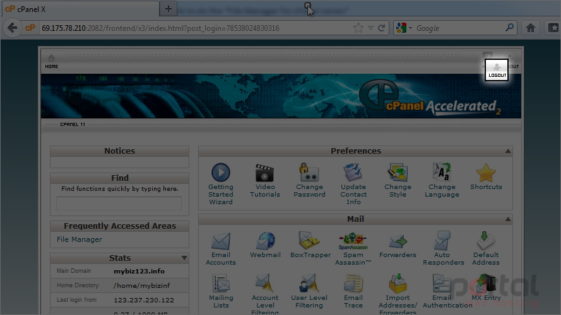Open the Change Password icon
561x315 pixels.
point(309,173)
